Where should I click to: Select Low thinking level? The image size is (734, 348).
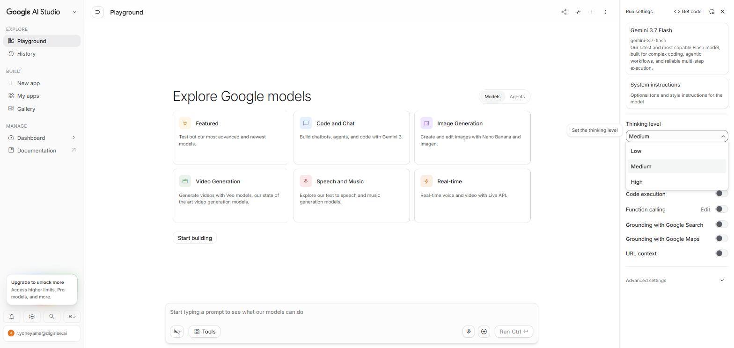click(677, 151)
